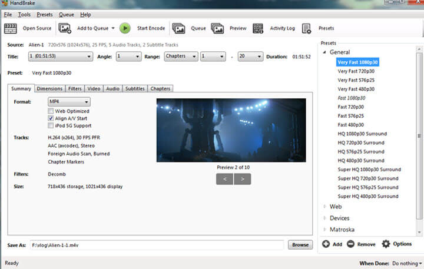Select the Summary tab

[21, 88]
